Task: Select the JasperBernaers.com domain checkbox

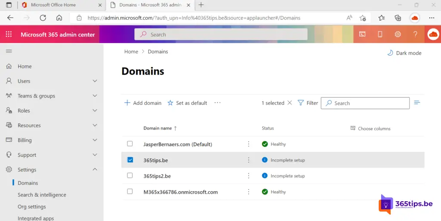Action: (x=130, y=144)
